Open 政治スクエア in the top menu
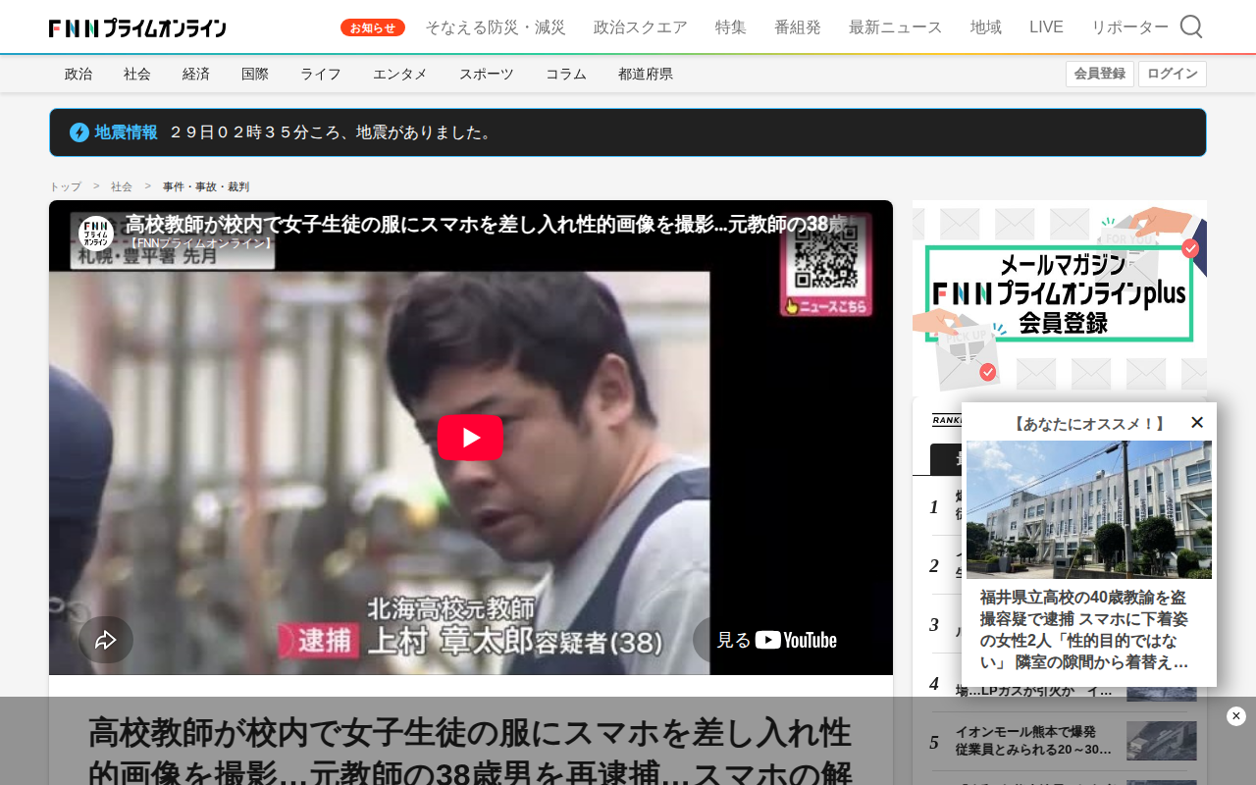This screenshot has height=785, width=1256. tap(641, 27)
